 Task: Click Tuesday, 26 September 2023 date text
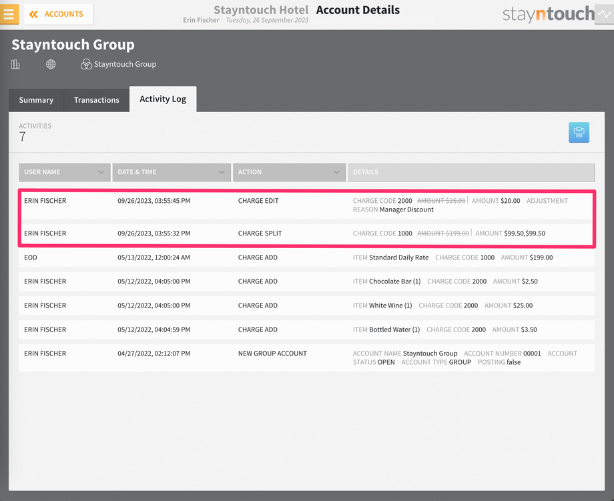pos(267,20)
